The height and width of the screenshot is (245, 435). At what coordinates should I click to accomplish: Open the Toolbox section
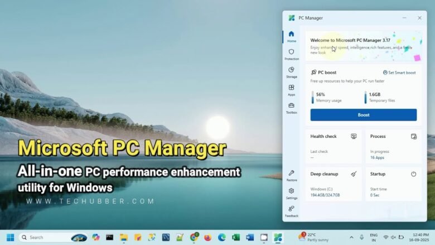click(x=291, y=108)
